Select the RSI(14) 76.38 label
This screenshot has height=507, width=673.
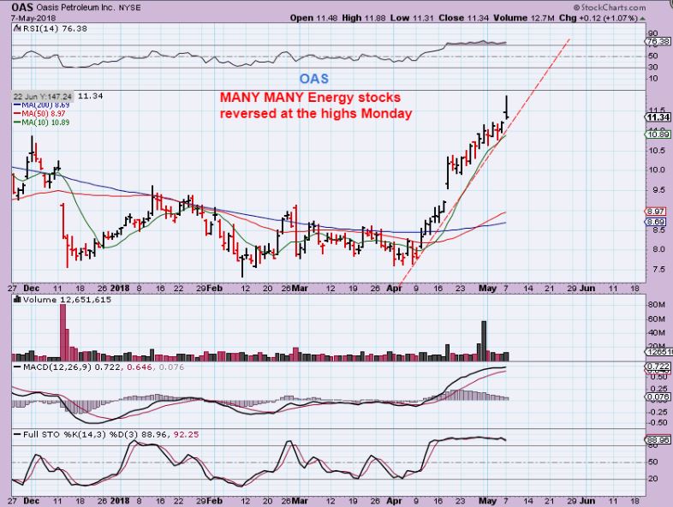tap(55, 29)
